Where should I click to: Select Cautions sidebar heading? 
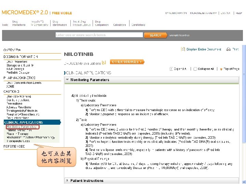pyautogui.click(x=11, y=91)
